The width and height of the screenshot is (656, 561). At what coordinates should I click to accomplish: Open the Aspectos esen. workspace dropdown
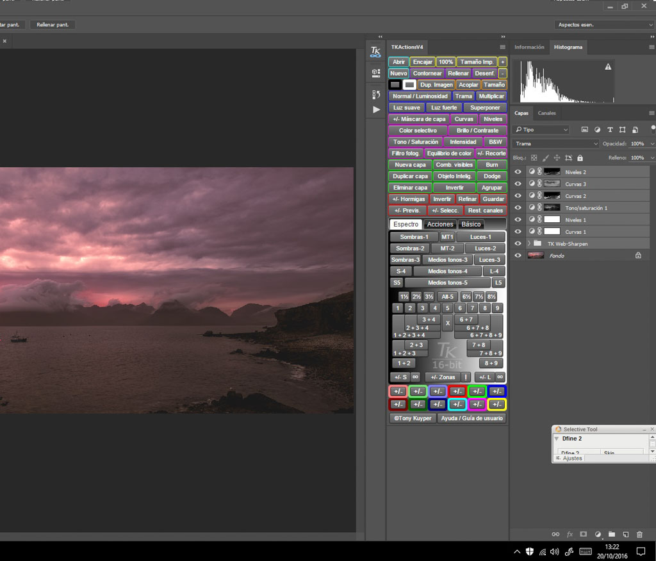coord(604,25)
